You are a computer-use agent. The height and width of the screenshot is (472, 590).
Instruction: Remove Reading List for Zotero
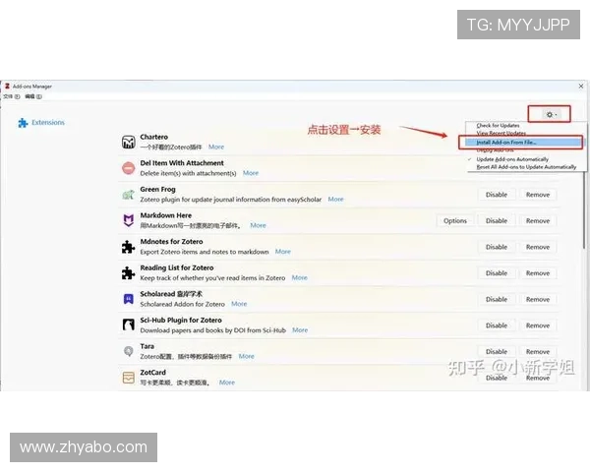538,273
